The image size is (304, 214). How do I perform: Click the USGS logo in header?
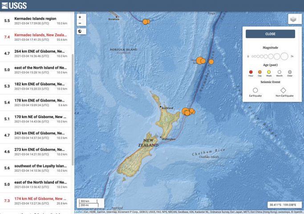pos(14,5)
